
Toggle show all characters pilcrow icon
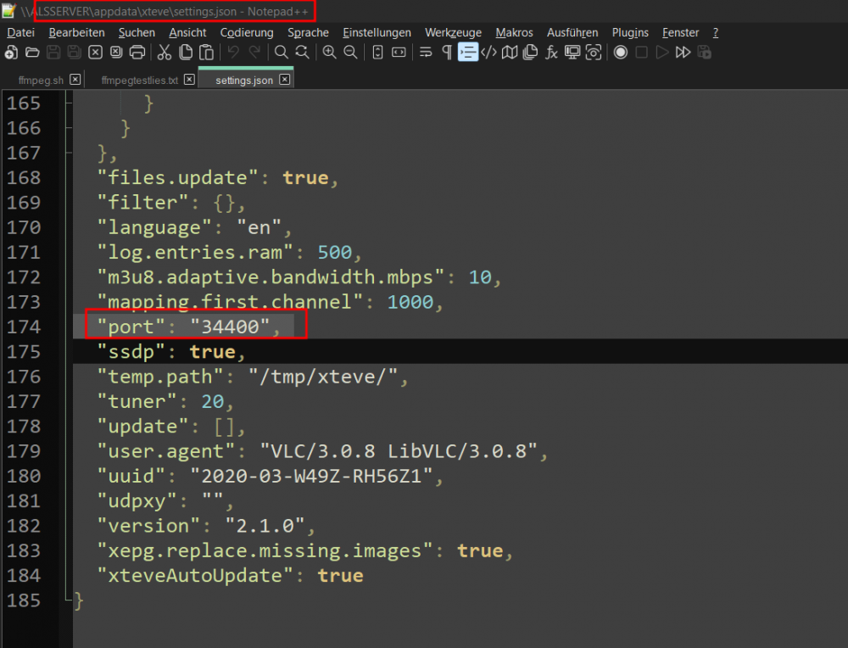[447, 53]
